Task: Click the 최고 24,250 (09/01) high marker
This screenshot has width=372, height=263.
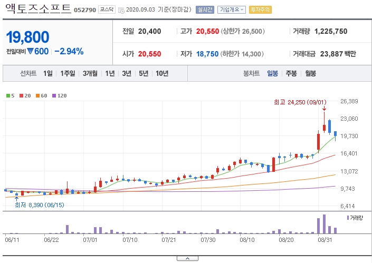Action: point(300,102)
